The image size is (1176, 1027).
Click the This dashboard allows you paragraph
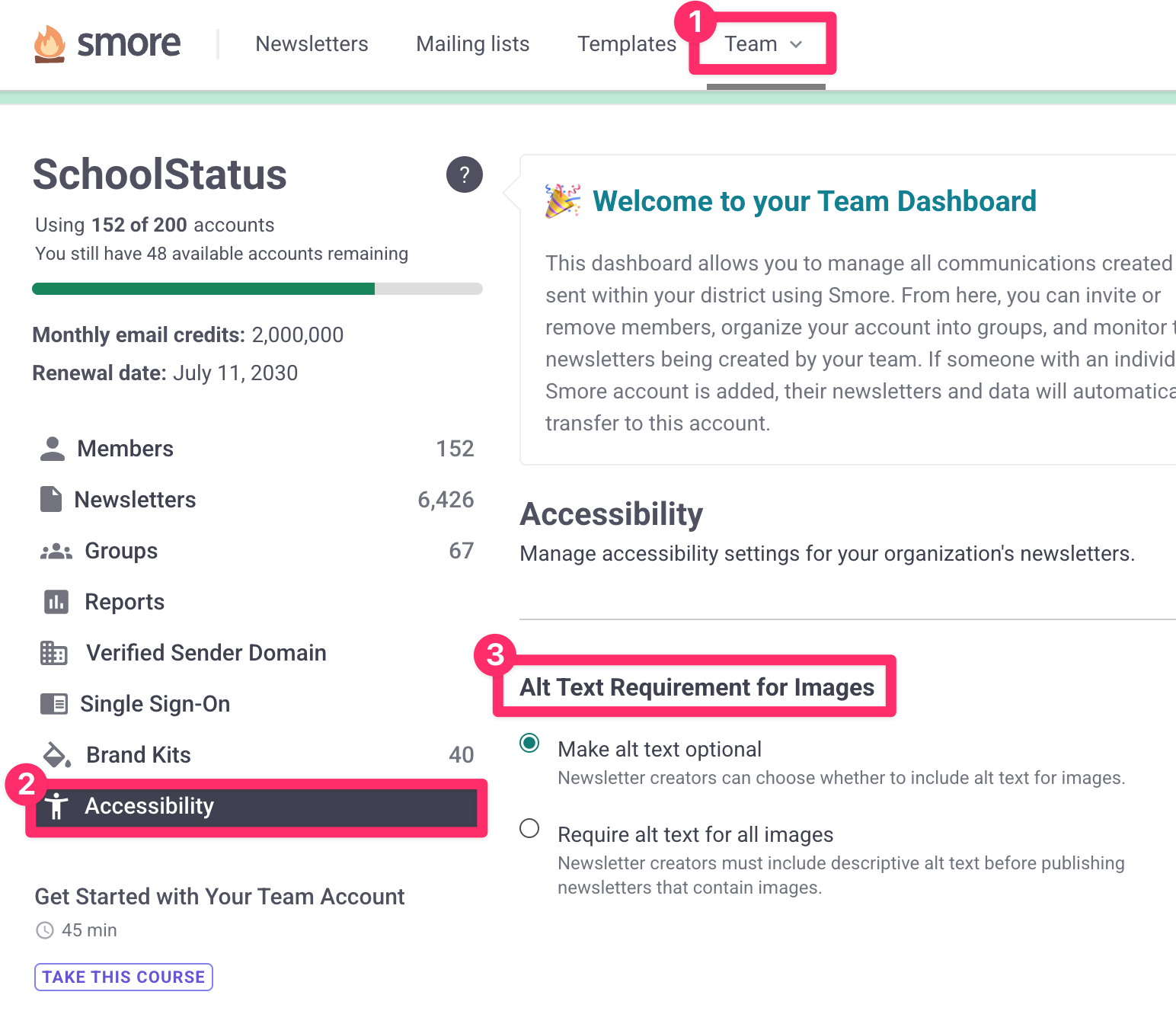(x=861, y=343)
